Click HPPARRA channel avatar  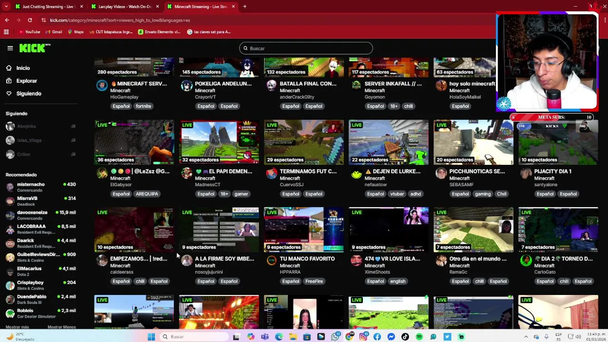[272, 260]
